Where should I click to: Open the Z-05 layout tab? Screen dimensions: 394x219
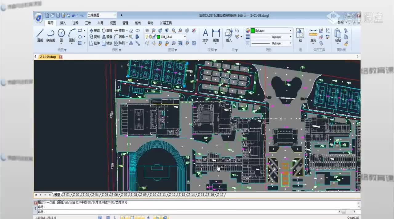click(x=105, y=195)
